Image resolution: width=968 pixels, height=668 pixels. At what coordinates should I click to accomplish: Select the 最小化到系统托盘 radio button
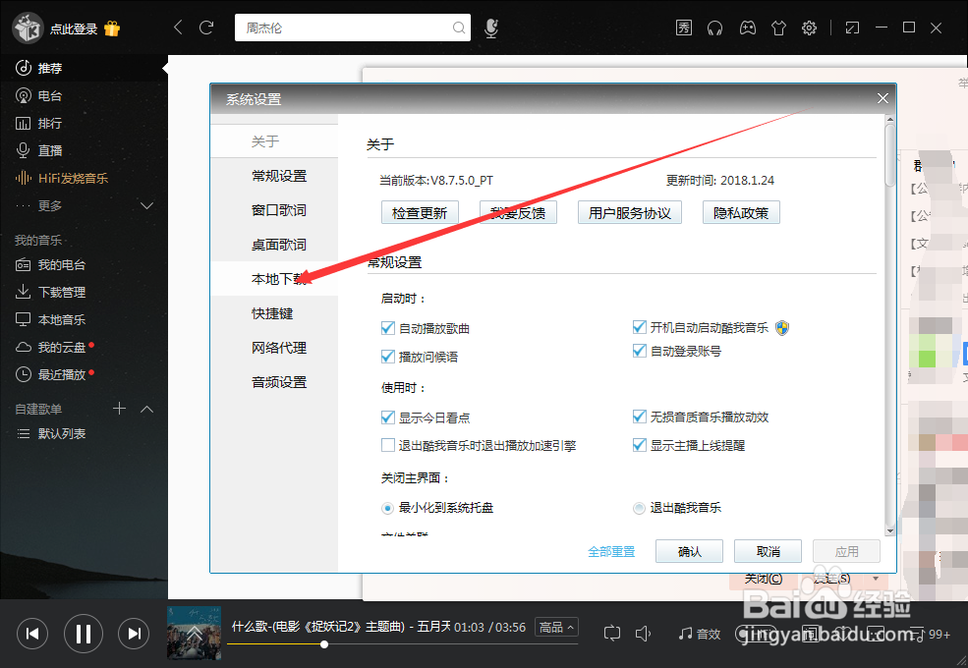387,508
